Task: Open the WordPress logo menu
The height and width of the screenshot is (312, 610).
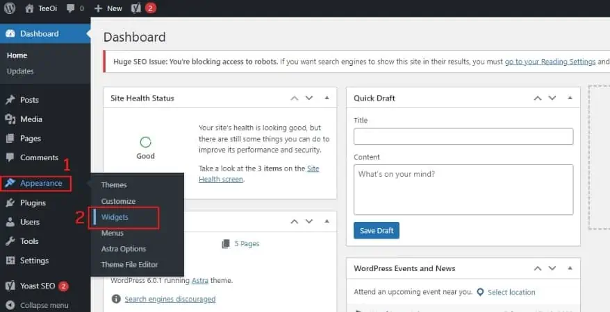Action: coord(9,8)
